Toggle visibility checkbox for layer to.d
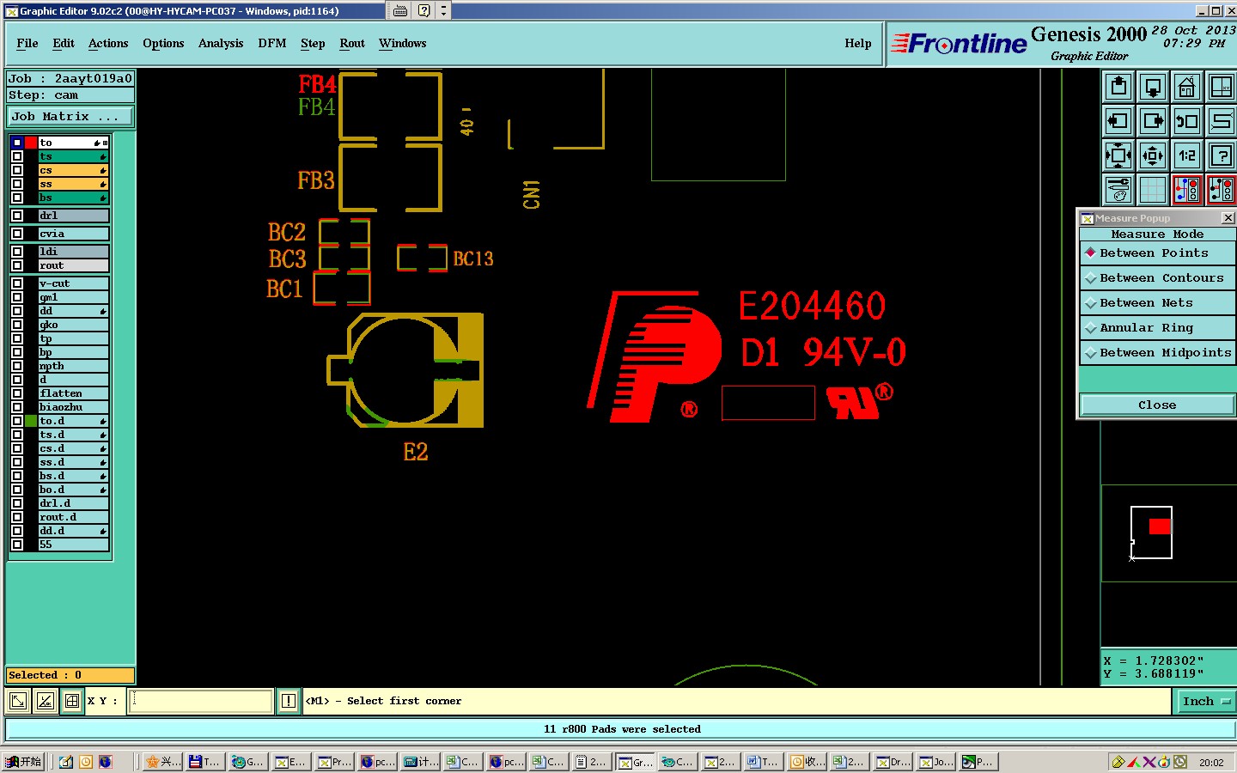Image resolution: width=1237 pixels, height=773 pixels. (x=17, y=421)
